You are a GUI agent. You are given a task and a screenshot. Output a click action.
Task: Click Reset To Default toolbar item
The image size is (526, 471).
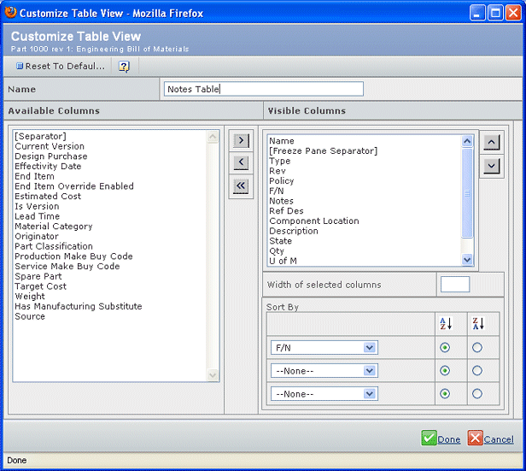click(61, 66)
